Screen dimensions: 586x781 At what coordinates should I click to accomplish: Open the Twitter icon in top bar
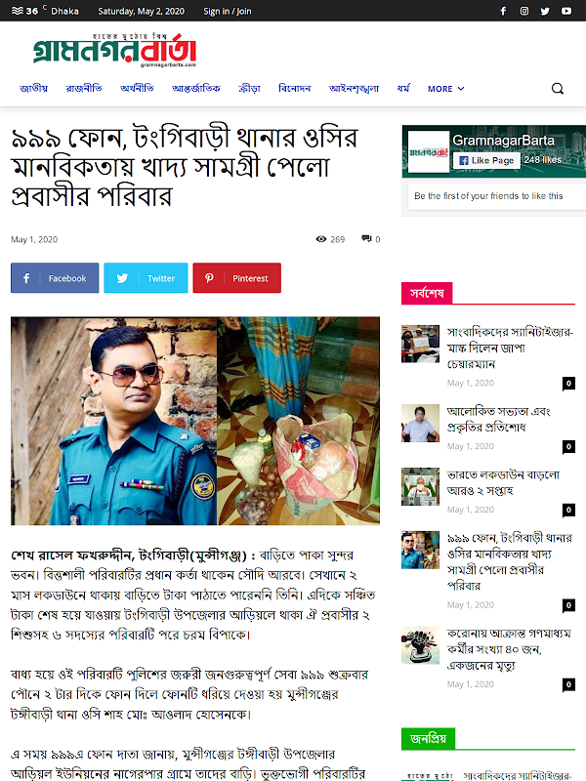pyautogui.click(x=545, y=11)
